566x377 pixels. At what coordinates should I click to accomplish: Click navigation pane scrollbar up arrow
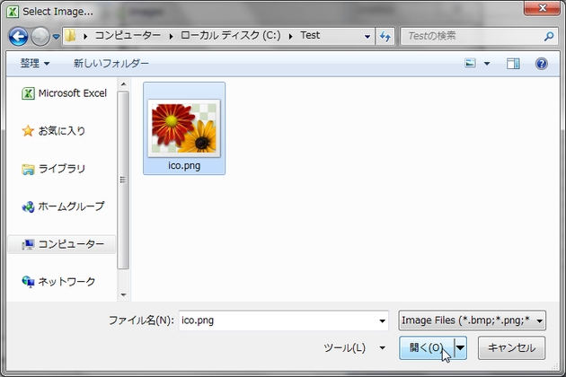123,84
